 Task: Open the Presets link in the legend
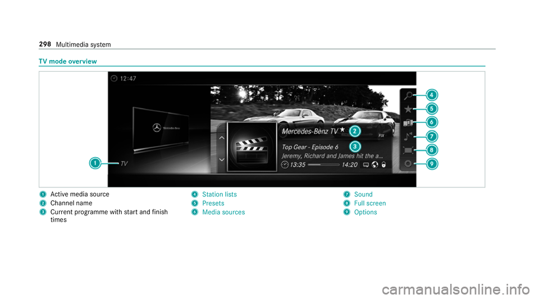[x=213, y=203]
